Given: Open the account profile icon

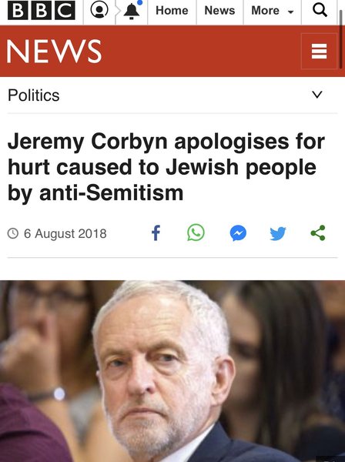Looking at the screenshot, I should [99, 10].
